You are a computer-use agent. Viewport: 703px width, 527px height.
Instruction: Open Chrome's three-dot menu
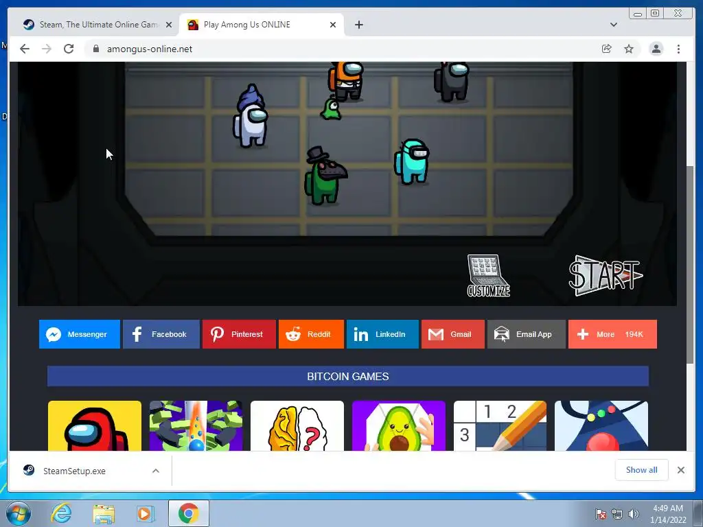tap(679, 49)
